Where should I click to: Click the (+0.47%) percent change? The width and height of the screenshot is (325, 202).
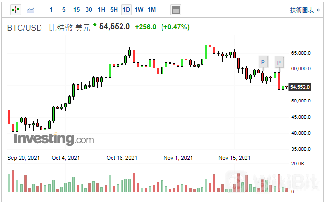tap(175, 27)
